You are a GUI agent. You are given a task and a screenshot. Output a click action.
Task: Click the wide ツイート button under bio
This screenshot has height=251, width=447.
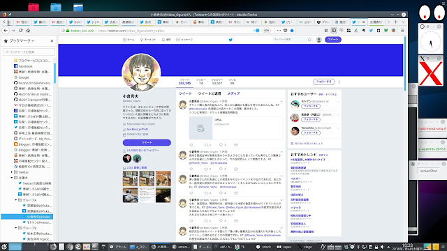click(x=147, y=142)
